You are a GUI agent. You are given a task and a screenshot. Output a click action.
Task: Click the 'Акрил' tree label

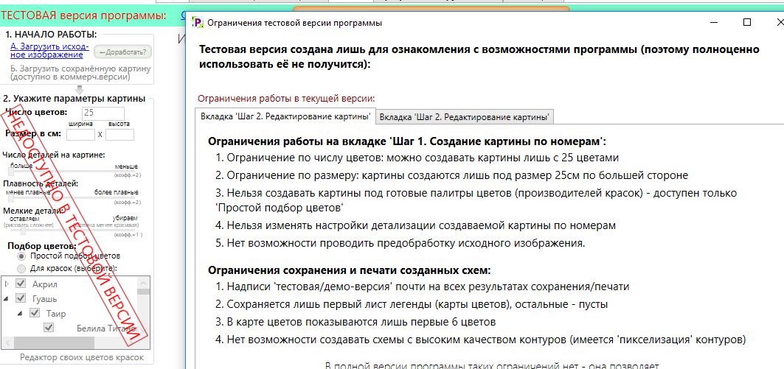(45, 284)
